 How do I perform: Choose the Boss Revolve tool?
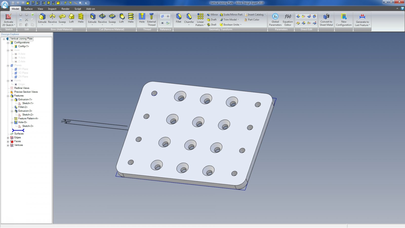[52, 17]
